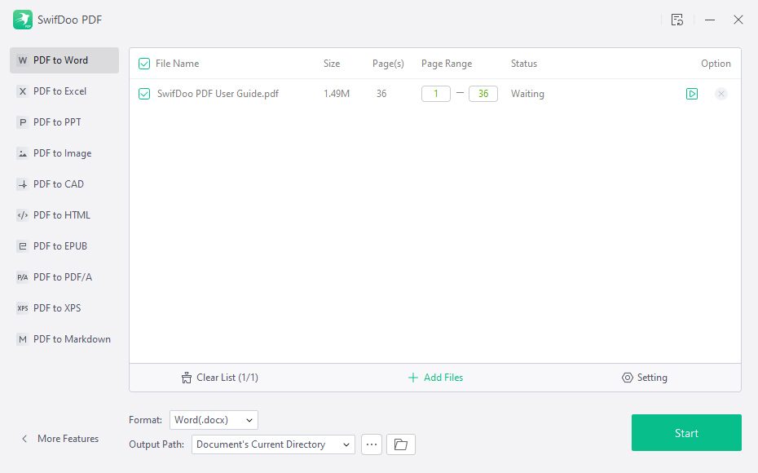Screen dimensions: 758x473
Task: Minimize the SwifDoo PDF window
Action: pyautogui.click(x=710, y=20)
